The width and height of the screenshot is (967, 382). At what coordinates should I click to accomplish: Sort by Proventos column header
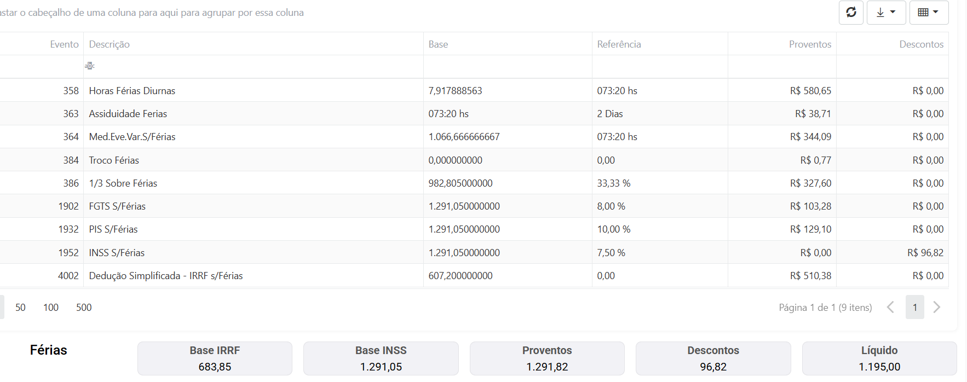point(809,44)
